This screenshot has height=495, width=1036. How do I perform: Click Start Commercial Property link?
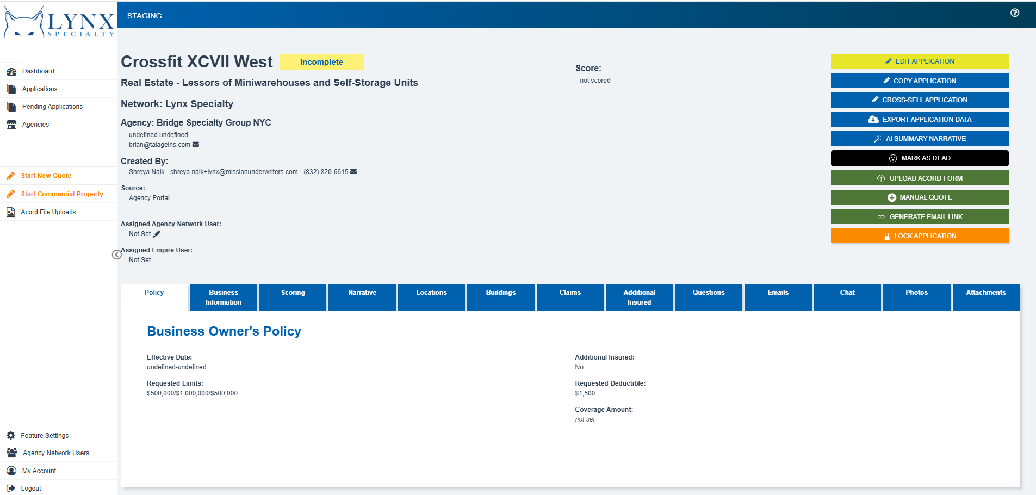[x=62, y=194]
